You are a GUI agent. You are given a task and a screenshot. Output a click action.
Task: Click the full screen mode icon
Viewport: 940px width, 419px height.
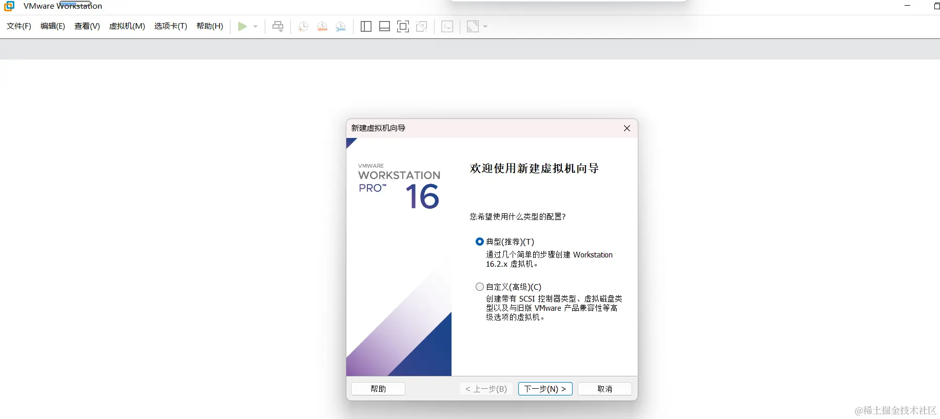tap(403, 27)
